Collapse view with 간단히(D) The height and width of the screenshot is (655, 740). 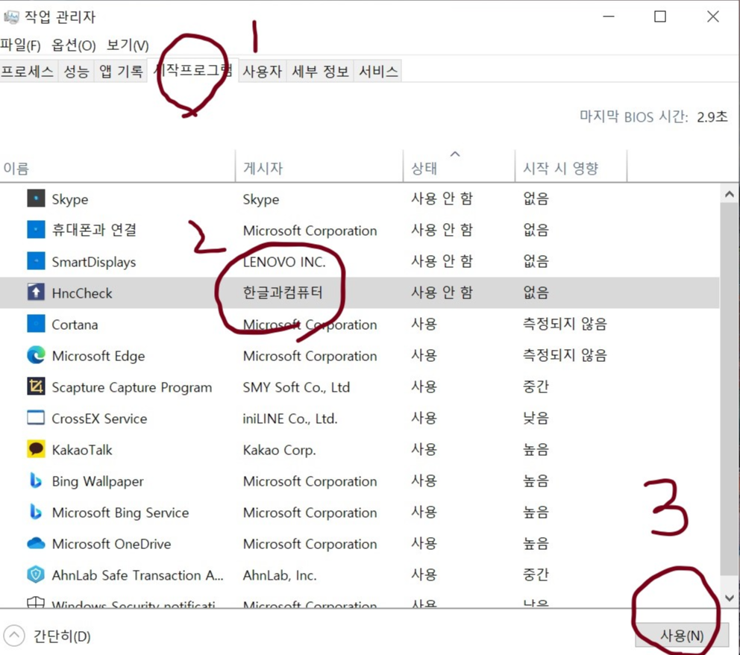47,636
